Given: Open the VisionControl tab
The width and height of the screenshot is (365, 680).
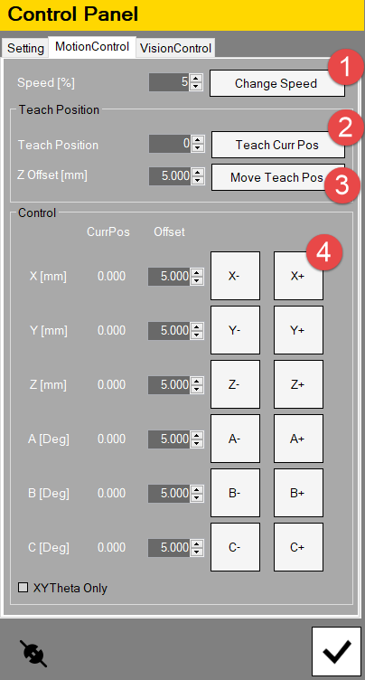Looking at the screenshot, I should 175,48.
